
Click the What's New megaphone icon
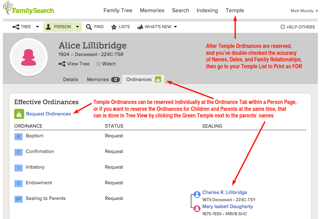click(x=140, y=27)
